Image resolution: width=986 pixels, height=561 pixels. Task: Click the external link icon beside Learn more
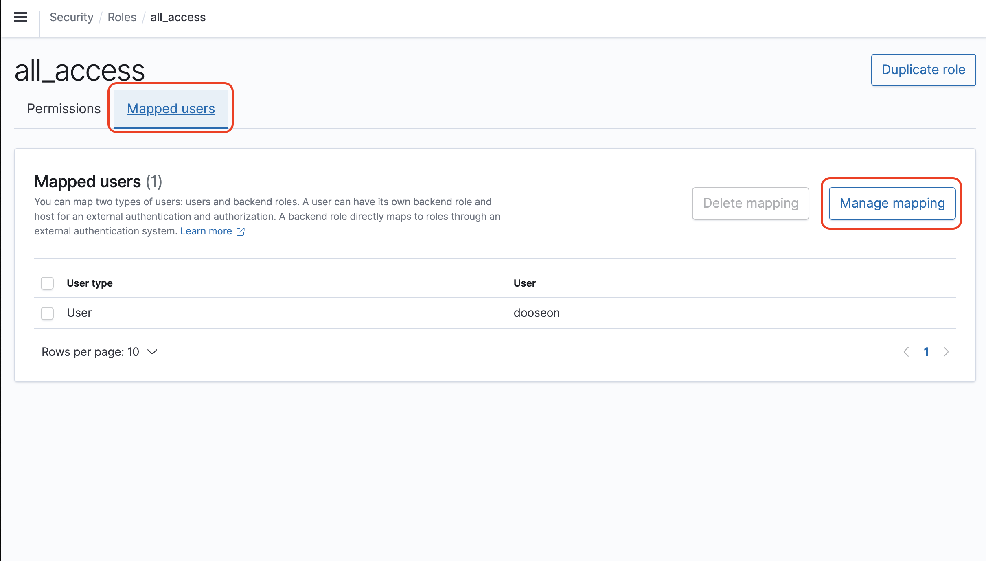tap(241, 232)
